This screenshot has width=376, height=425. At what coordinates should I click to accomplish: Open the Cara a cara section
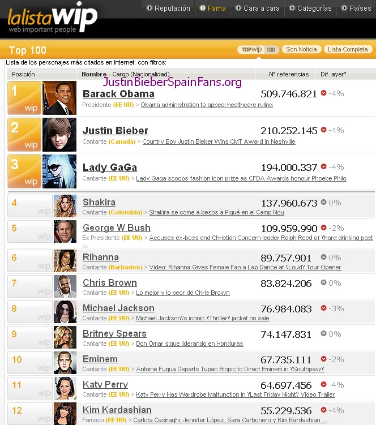(x=257, y=8)
